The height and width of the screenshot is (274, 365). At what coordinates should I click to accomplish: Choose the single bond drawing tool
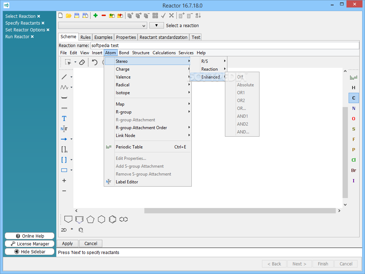click(x=64, y=77)
